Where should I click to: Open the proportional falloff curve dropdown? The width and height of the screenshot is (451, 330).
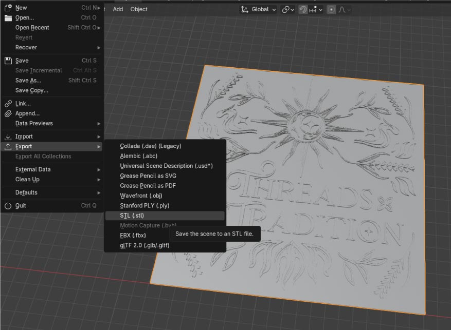tap(344, 9)
